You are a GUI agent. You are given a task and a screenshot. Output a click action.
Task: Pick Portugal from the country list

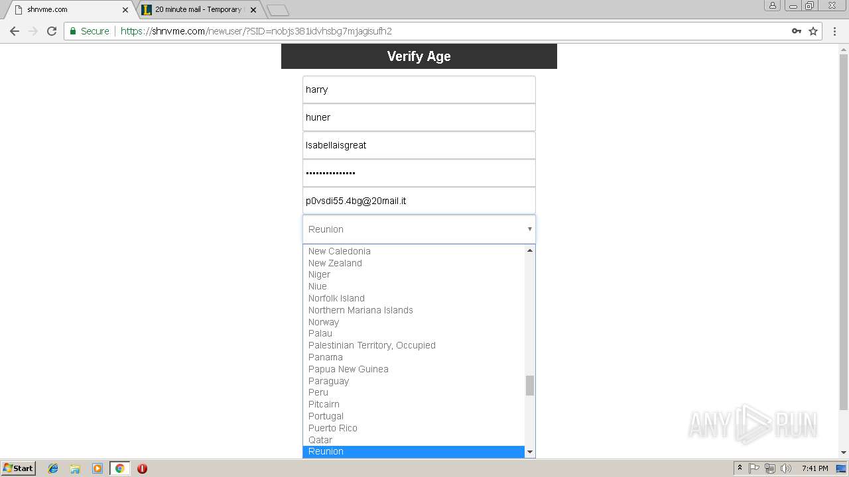click(414, 416)
